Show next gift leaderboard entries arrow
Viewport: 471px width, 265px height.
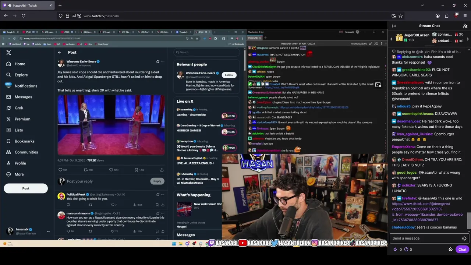pyautogui.click(x=468, y=39)
